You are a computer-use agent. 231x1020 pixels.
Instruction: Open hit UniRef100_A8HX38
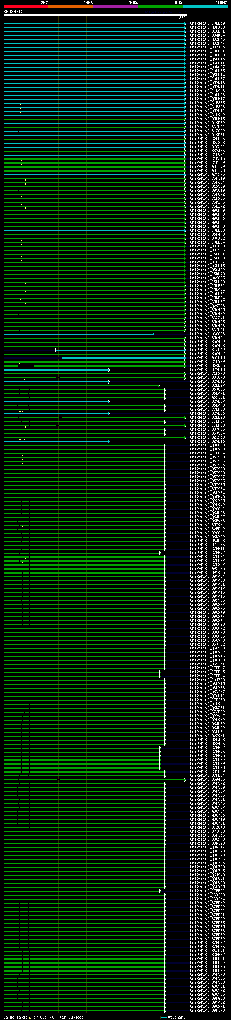pos(207,27)
